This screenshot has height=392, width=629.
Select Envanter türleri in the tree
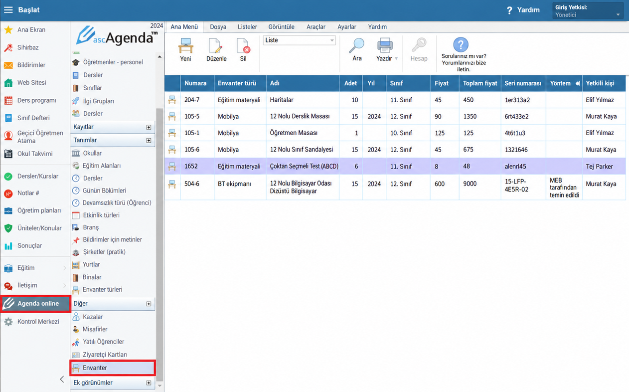[102, 289]
